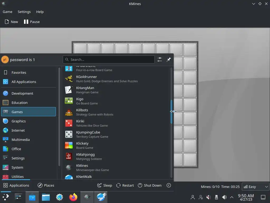
Task: Pause the current game
Action: point(32,22)
